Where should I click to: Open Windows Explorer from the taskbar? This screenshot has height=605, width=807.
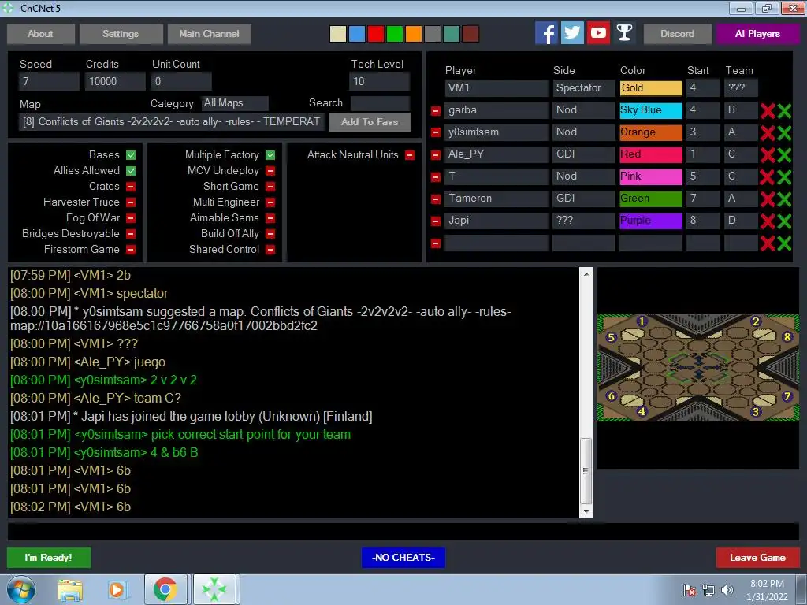point(70,589)
